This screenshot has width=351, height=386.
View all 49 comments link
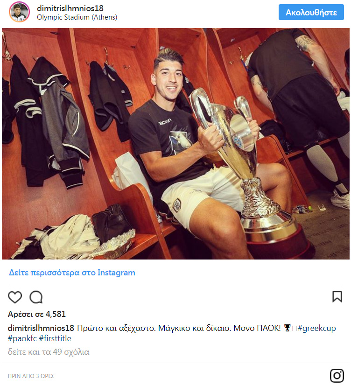[x=49, y=352]
